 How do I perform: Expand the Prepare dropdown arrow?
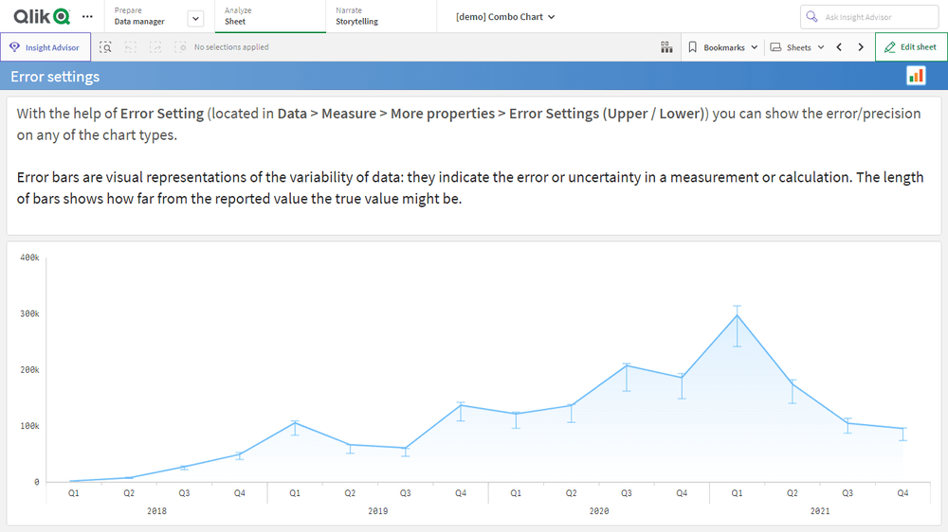click(195, 17)
